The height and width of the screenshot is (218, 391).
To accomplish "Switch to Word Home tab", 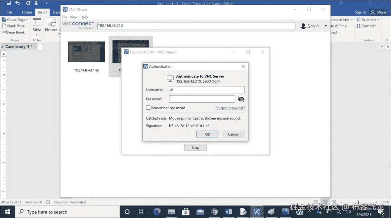I will click(27, 12).
